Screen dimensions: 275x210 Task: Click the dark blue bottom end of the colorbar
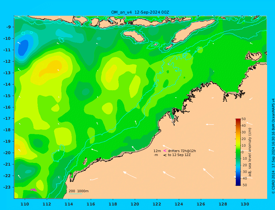click(238, 184)
